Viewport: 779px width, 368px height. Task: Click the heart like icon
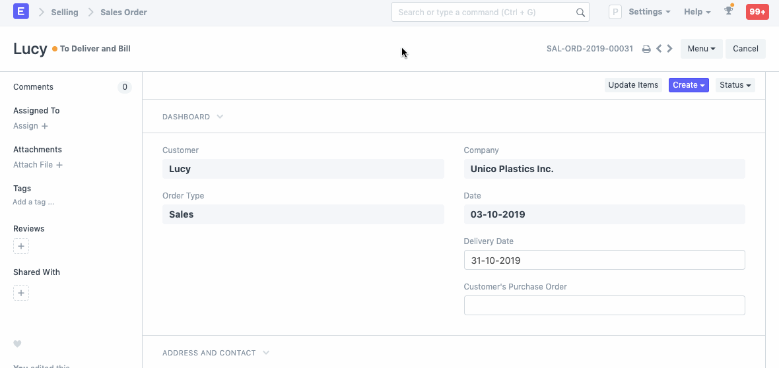tap(18, 344)
